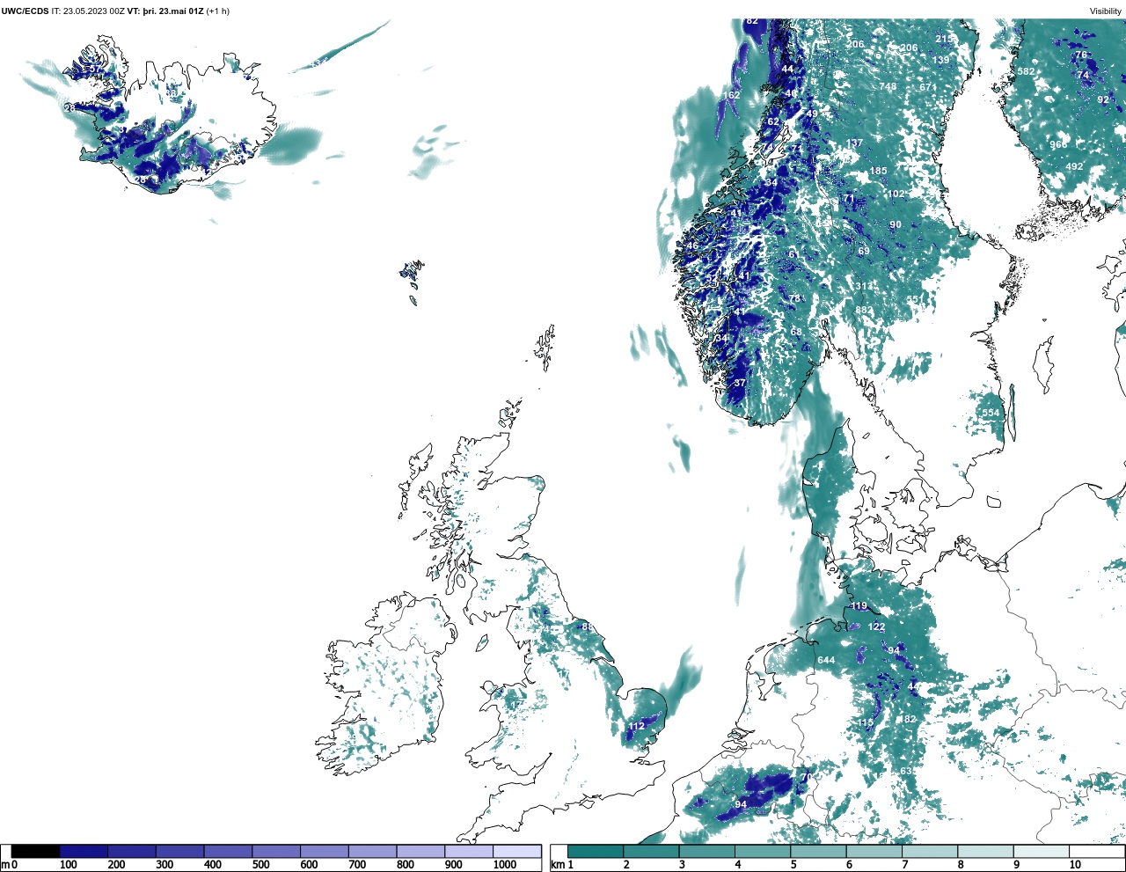Click the 76 value in northern Finland
1126x872 pixels.
pos(1081,55)
